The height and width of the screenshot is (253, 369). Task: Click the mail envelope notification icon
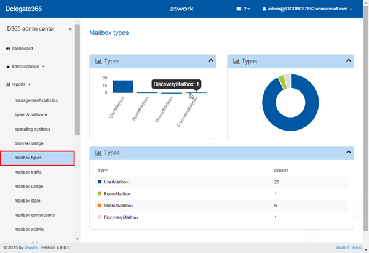pyautogui.click(x=239, y=9)
